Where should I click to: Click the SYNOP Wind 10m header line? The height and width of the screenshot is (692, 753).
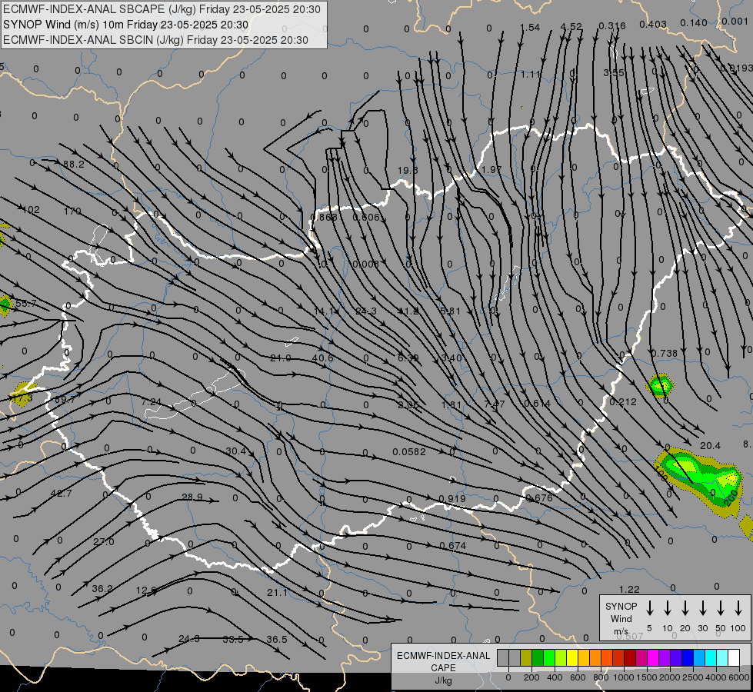(x=126, y=25)
